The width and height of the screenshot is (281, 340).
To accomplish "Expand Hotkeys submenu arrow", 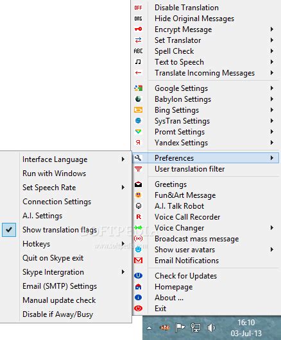I will coord(123,244).
